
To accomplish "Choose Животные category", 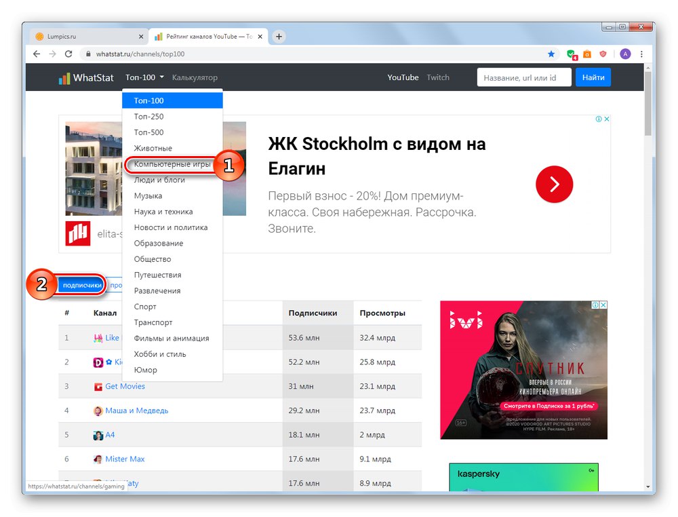I will 172,149.
